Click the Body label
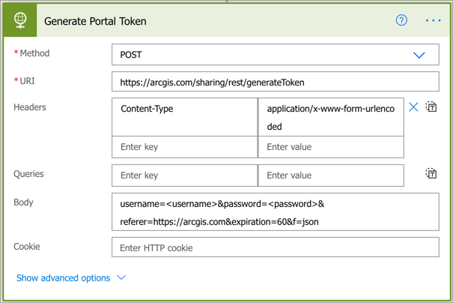 23,202
